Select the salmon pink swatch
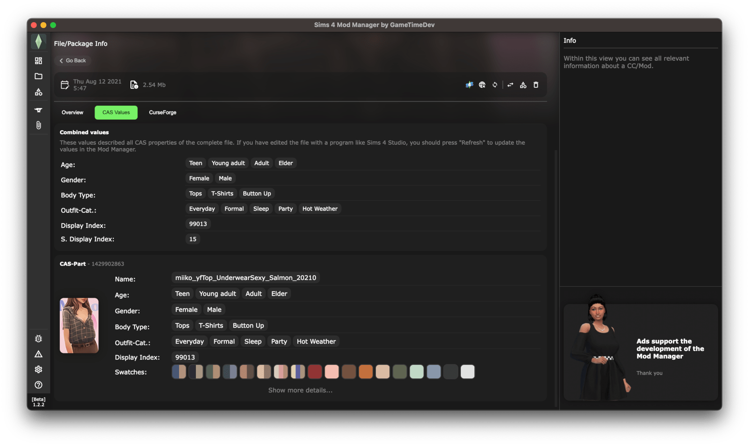 [x=332, y=372]
